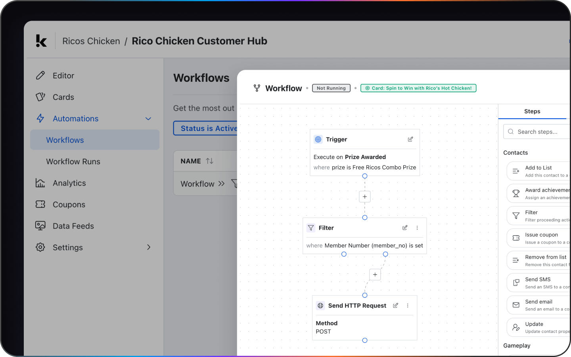Open the Filter step more options menu

coord(417,228)
